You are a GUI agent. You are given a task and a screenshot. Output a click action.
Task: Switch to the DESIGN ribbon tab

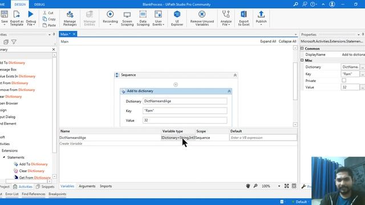pos(20,5)
